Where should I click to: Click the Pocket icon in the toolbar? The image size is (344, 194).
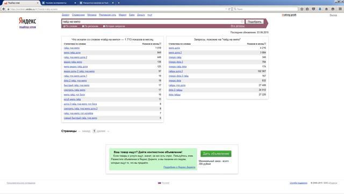coord(313,9)
